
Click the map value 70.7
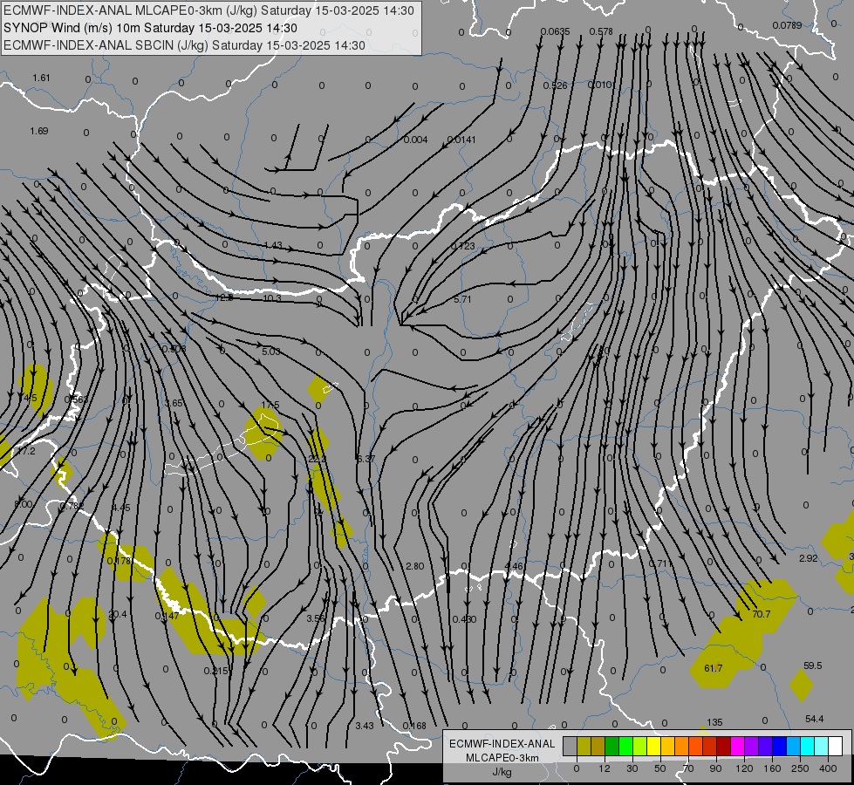click(x=761, y=614)
